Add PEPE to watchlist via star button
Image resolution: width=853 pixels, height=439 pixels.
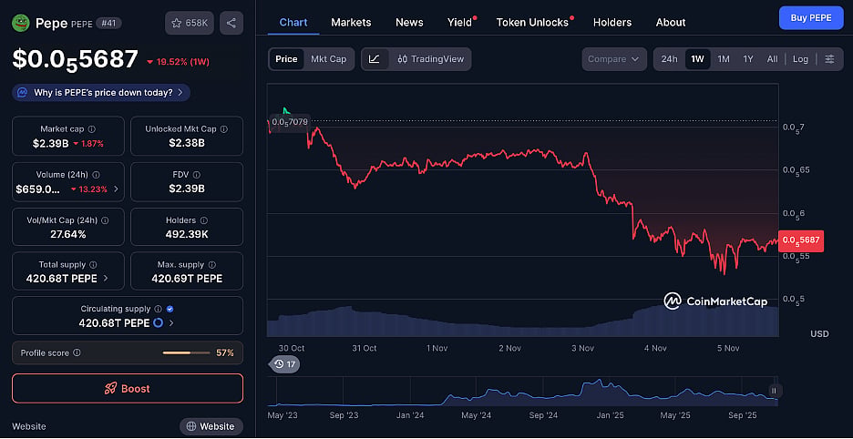click(190, 23)
